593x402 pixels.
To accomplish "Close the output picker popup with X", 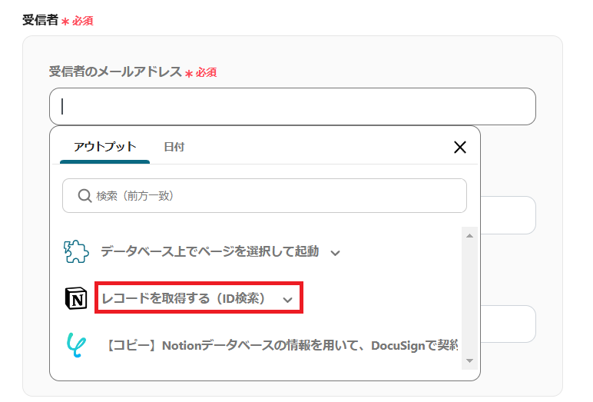I will 460,147.
